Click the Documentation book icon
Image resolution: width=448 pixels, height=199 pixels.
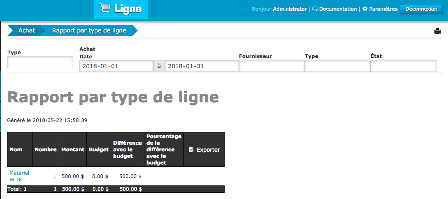coord(315,9)
